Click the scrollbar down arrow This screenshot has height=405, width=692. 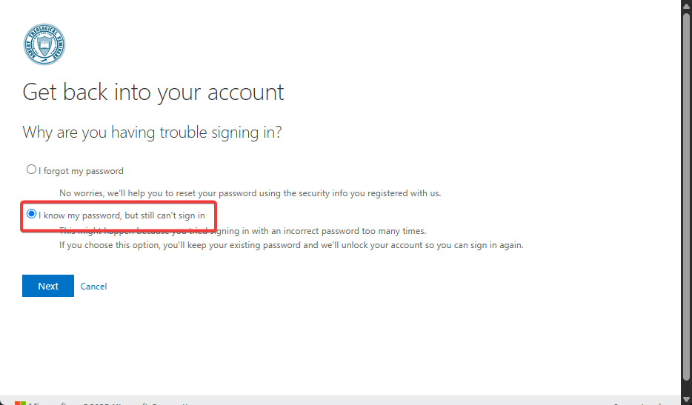point(686,399)
